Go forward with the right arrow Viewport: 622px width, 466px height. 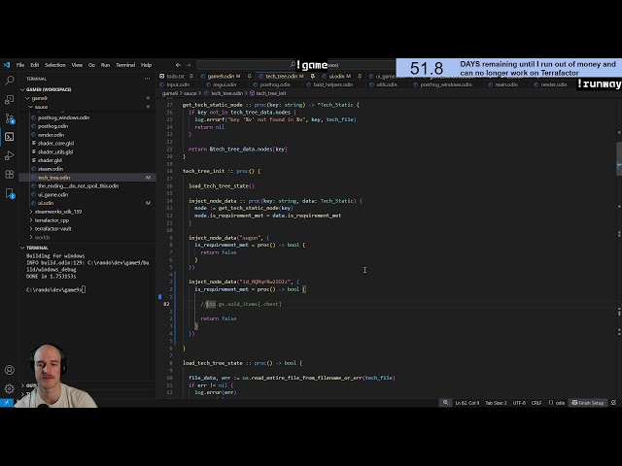pyautogui.click(x=189, y=65)
